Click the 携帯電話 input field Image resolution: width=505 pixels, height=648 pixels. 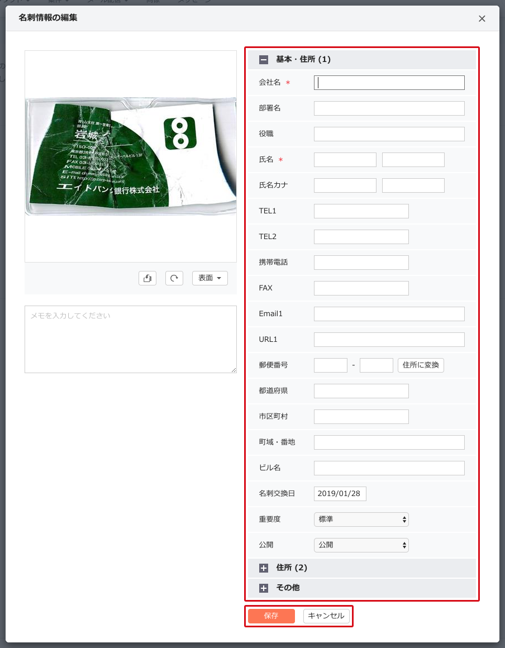pos(361,263)
